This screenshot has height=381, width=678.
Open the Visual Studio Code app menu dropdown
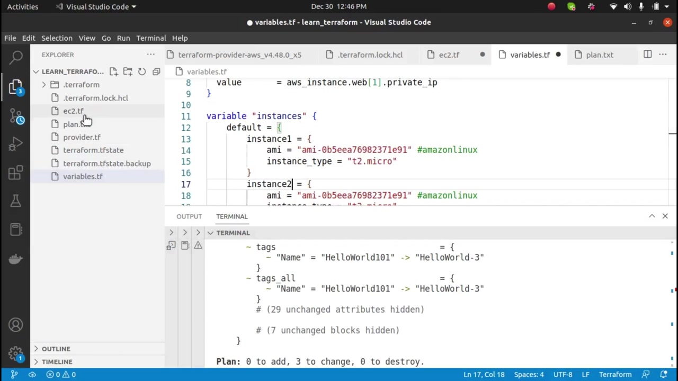point(95,6)
